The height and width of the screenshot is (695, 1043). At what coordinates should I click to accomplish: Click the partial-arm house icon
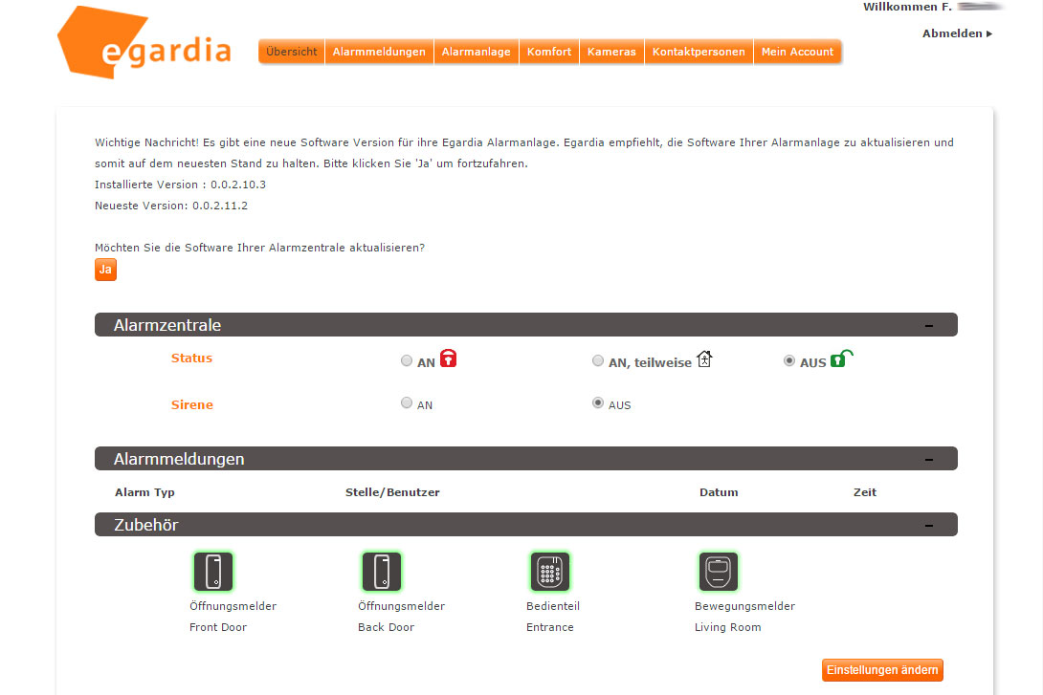point(704,359)
